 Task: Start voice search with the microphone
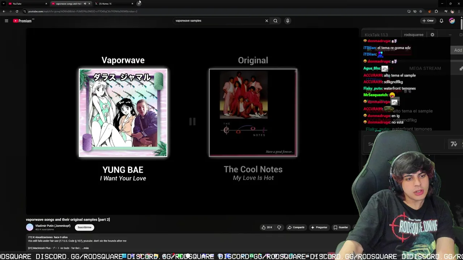coord(288,21)
